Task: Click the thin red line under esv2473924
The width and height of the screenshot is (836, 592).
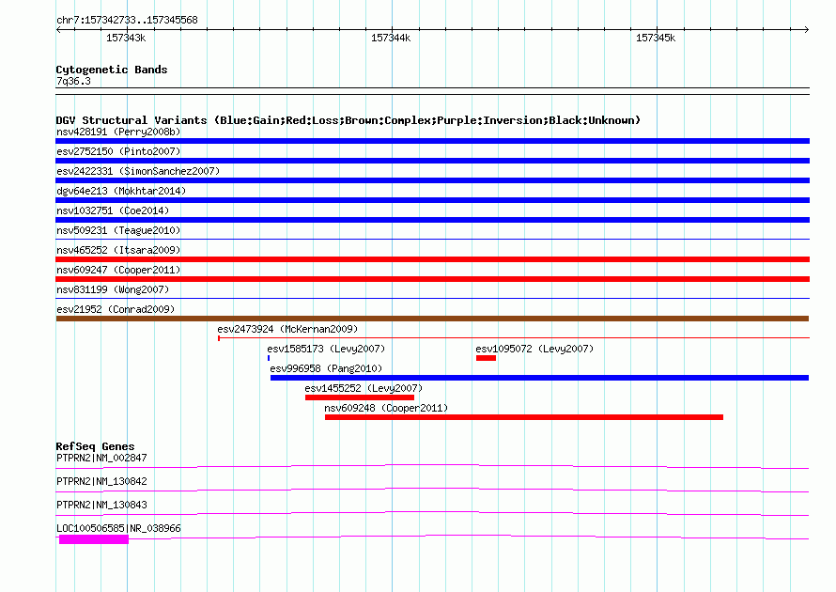Action: tap(514, 338)
